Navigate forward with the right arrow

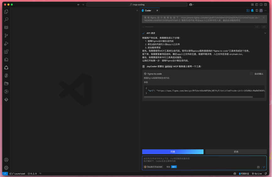pos(83,5)
